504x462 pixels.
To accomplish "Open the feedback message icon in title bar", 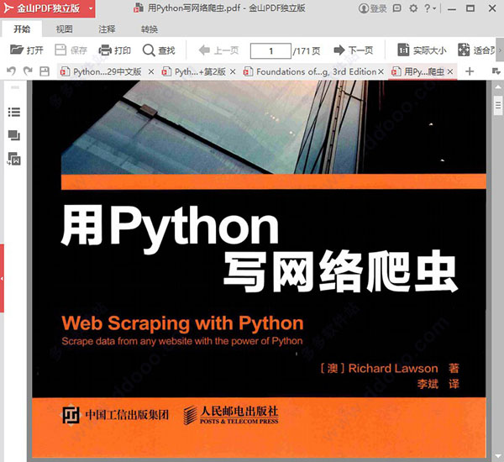I will tap(397, 8).
